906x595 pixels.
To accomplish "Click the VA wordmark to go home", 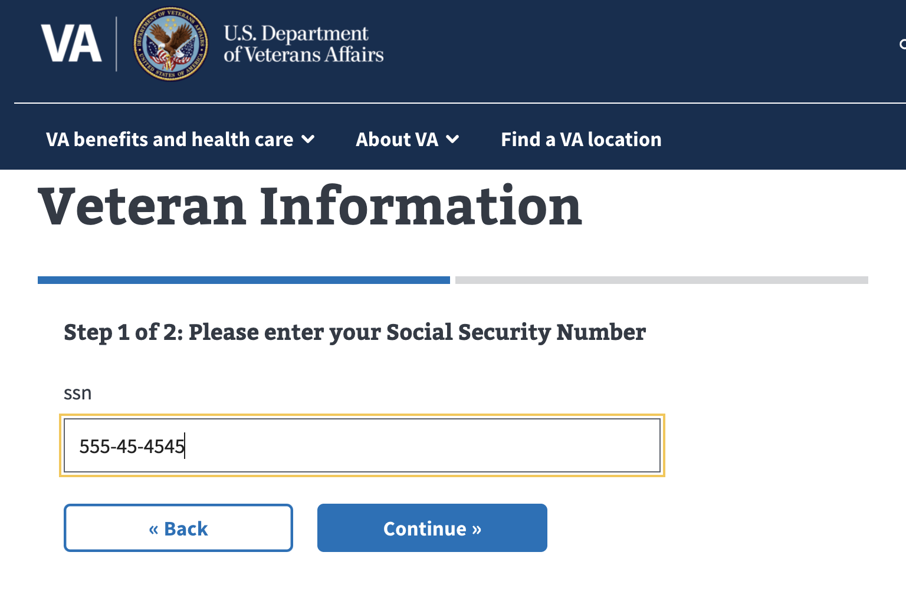I will (71, 41).
